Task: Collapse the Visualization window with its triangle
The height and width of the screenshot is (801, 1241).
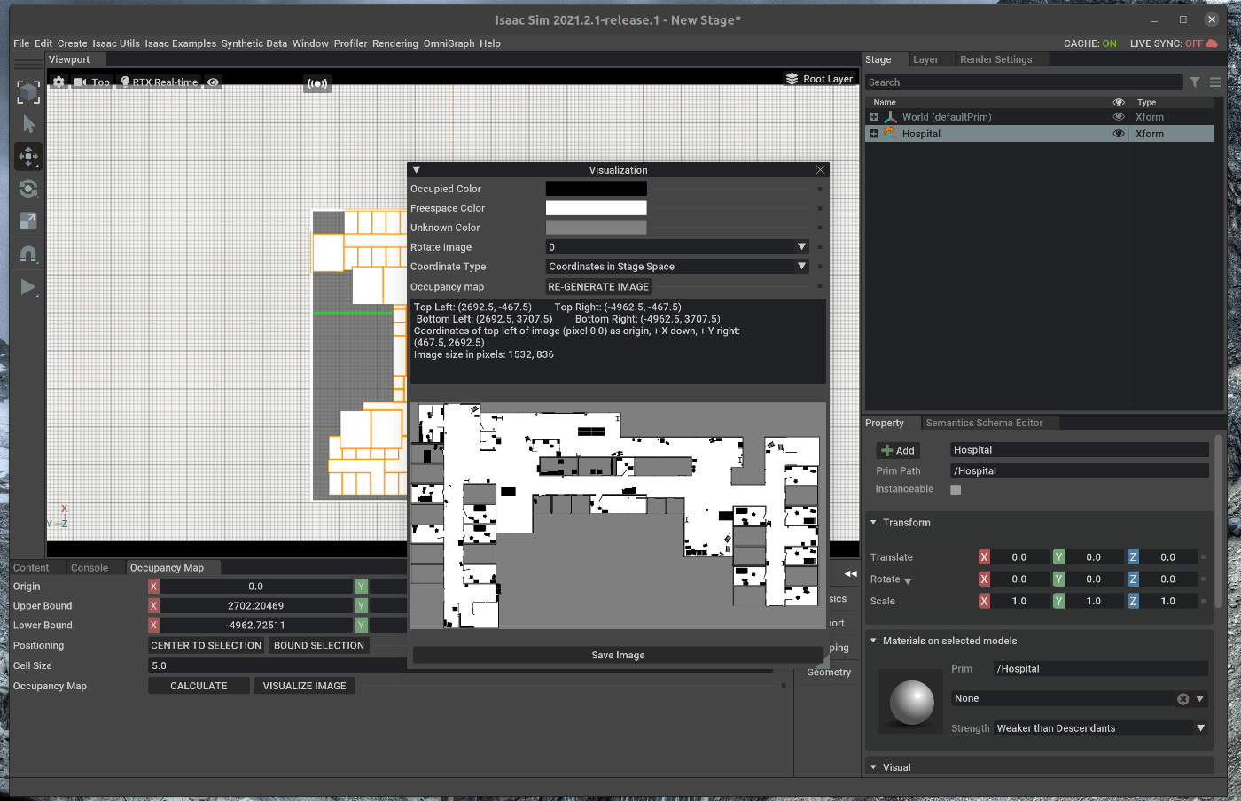Action: (417, 170)
